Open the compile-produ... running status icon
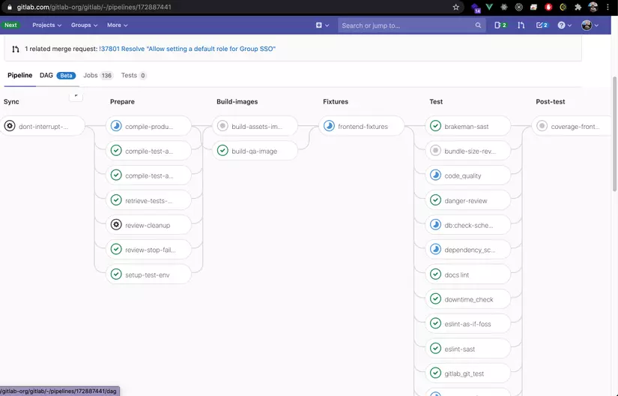618x396 pixels. tap(116, 126)
